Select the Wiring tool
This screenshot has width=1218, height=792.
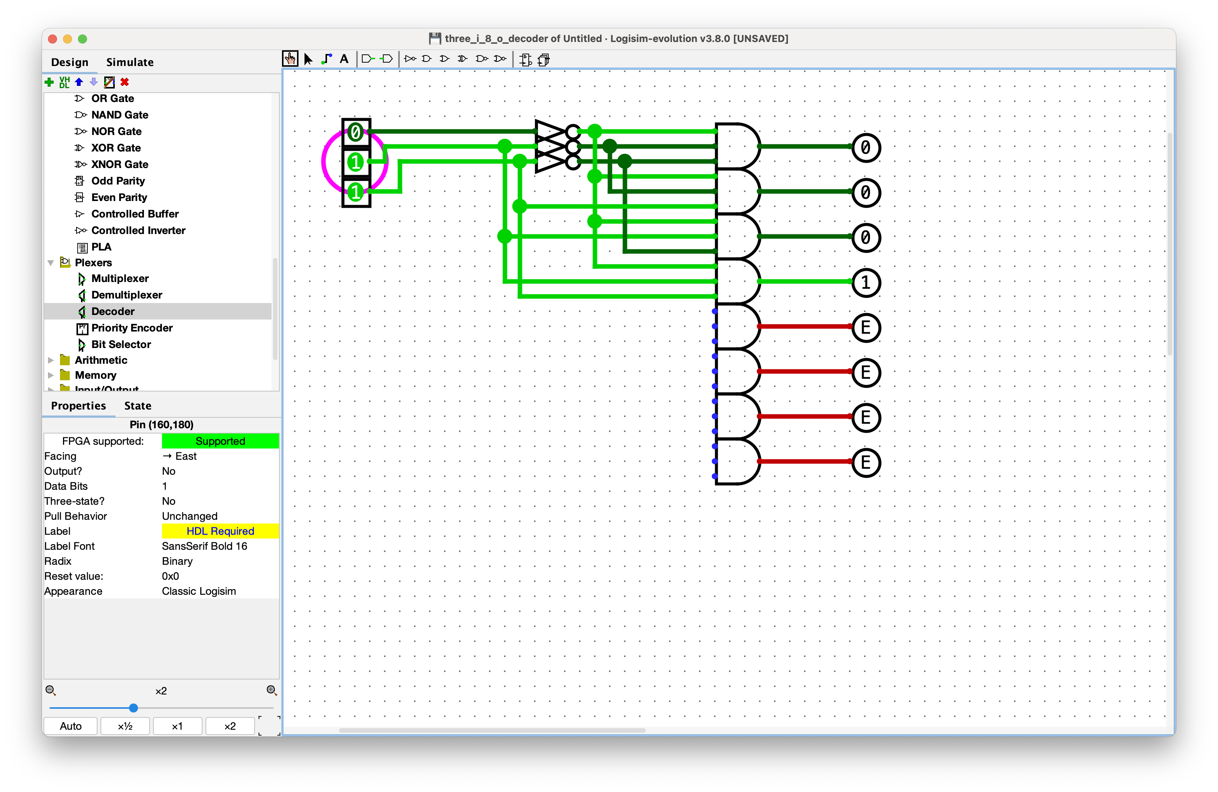point(327,59)
